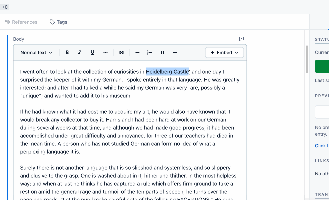Switch to the References tab
Viewport: 329px width, 200px height.
(21, 22)
